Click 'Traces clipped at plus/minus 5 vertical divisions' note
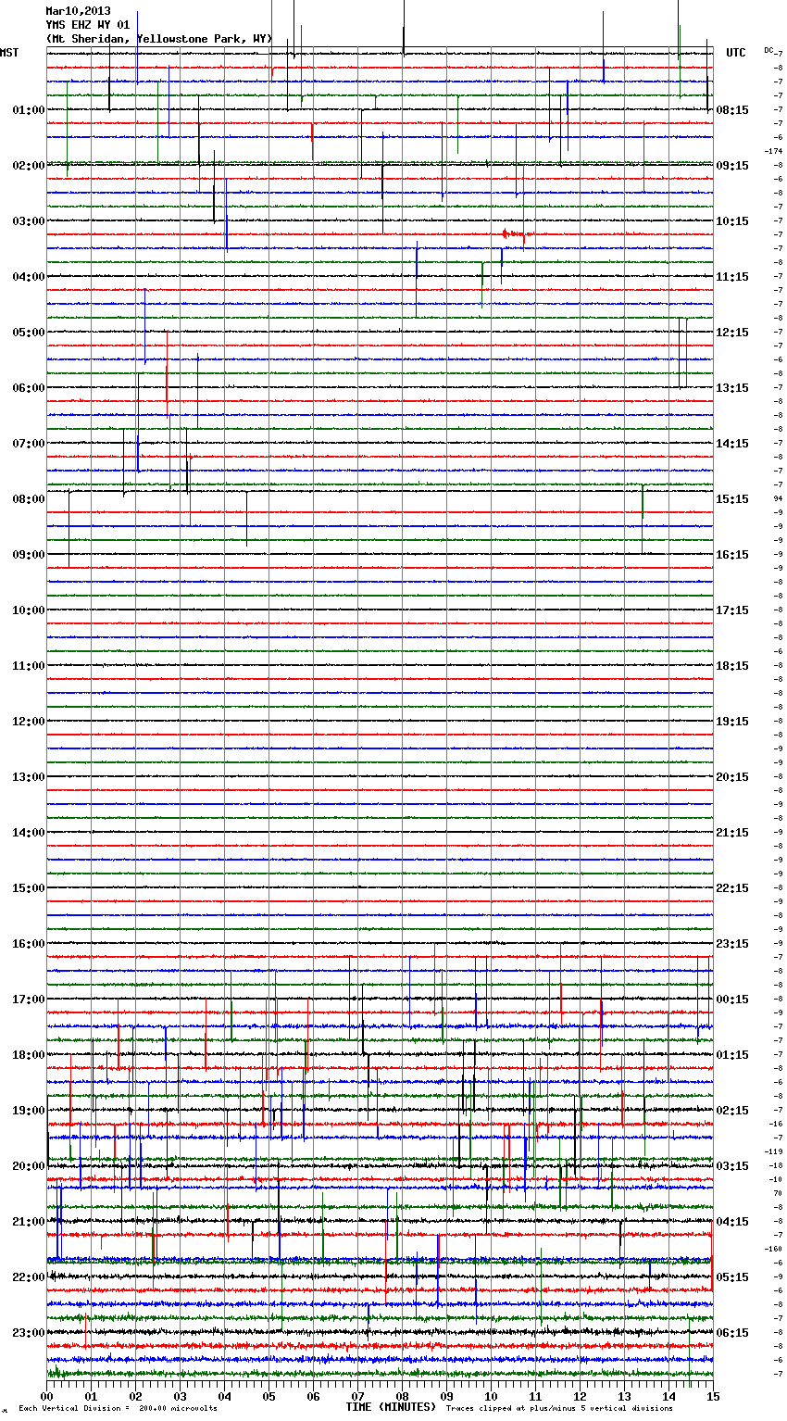787x1421 pixels. (559, 1409)
